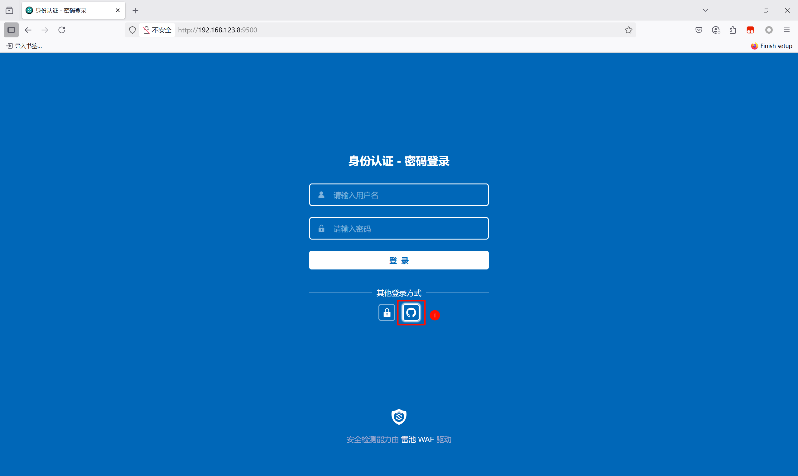
Task: Click the lock password-login icon
Action: coord(387,312)
